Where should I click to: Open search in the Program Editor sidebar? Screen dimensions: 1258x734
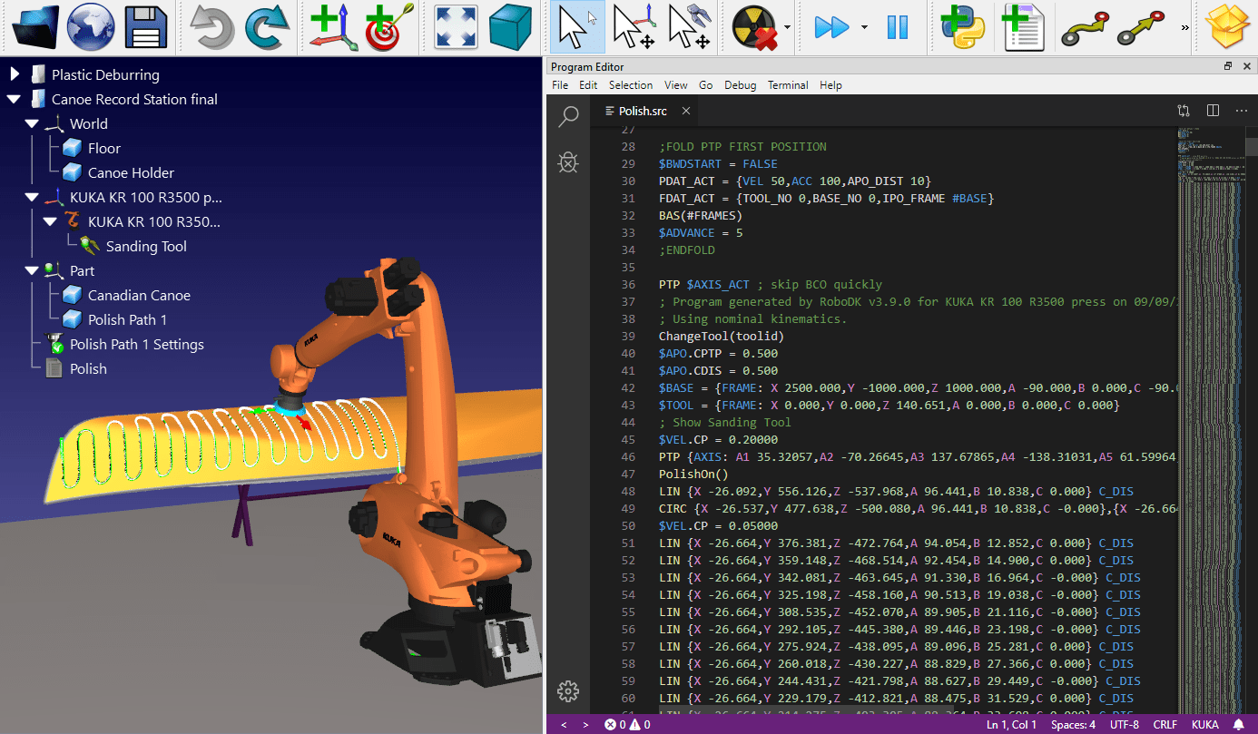click(568, 116)
